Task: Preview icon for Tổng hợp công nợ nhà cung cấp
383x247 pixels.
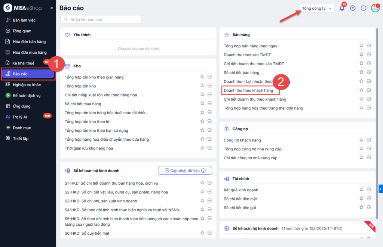Action: 368,148
